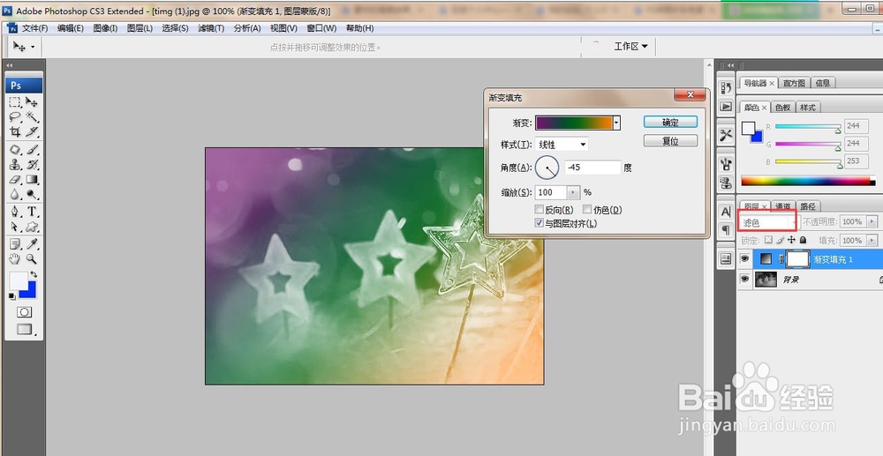883x456 pixels.
Task: Open the 填充 fill arrow
Action: [x=872, y=240]
